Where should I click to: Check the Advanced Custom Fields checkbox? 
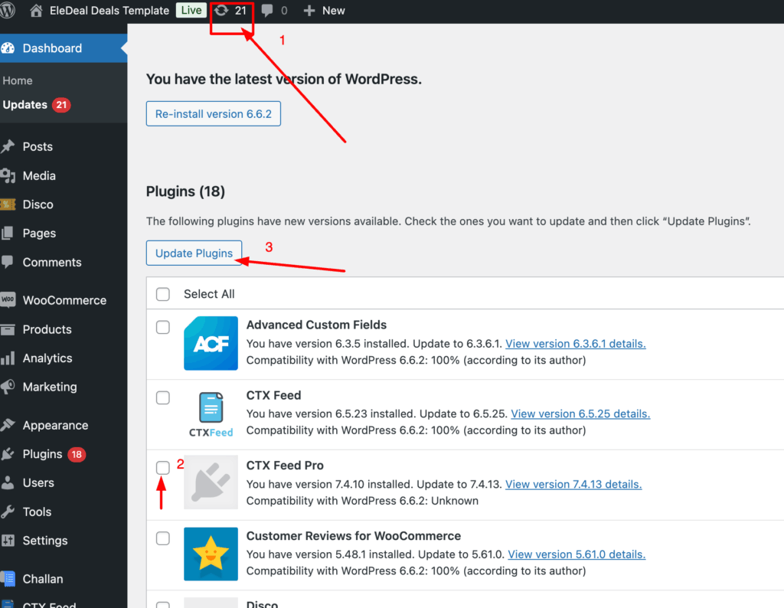(163, 327)
